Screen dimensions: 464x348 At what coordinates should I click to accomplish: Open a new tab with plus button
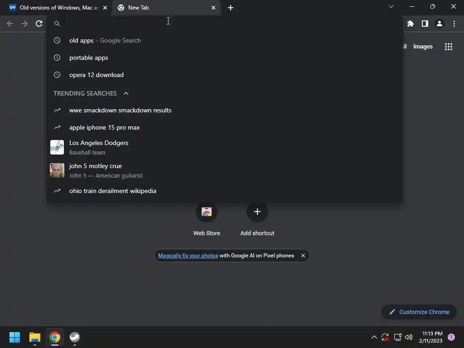(231, 8)
